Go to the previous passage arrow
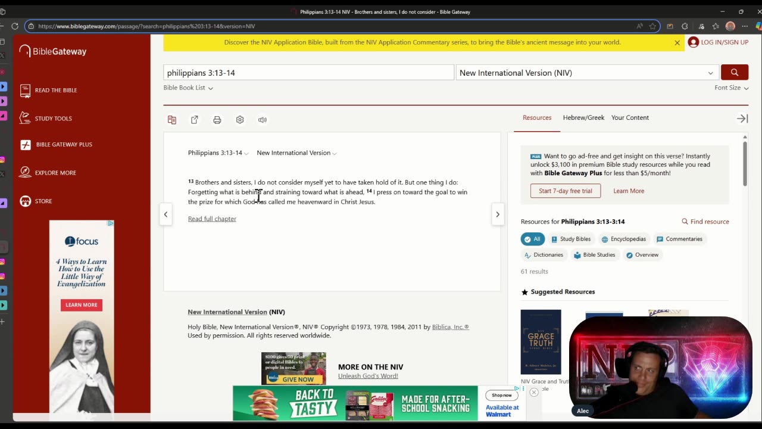Screen dimensions: 762x429 point(165,214)
